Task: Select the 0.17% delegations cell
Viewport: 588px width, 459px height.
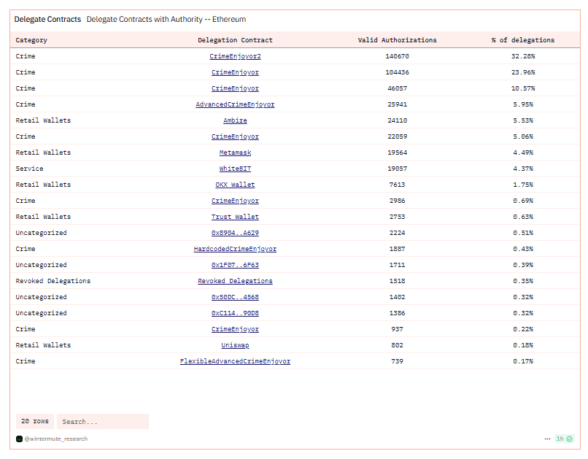Action: point(523,361)
